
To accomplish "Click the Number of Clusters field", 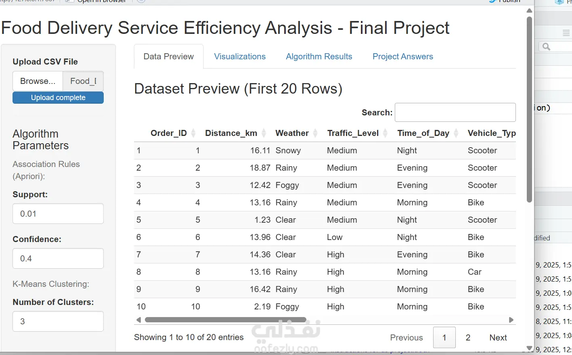I will pyautogui.click(x=58, y=322).
